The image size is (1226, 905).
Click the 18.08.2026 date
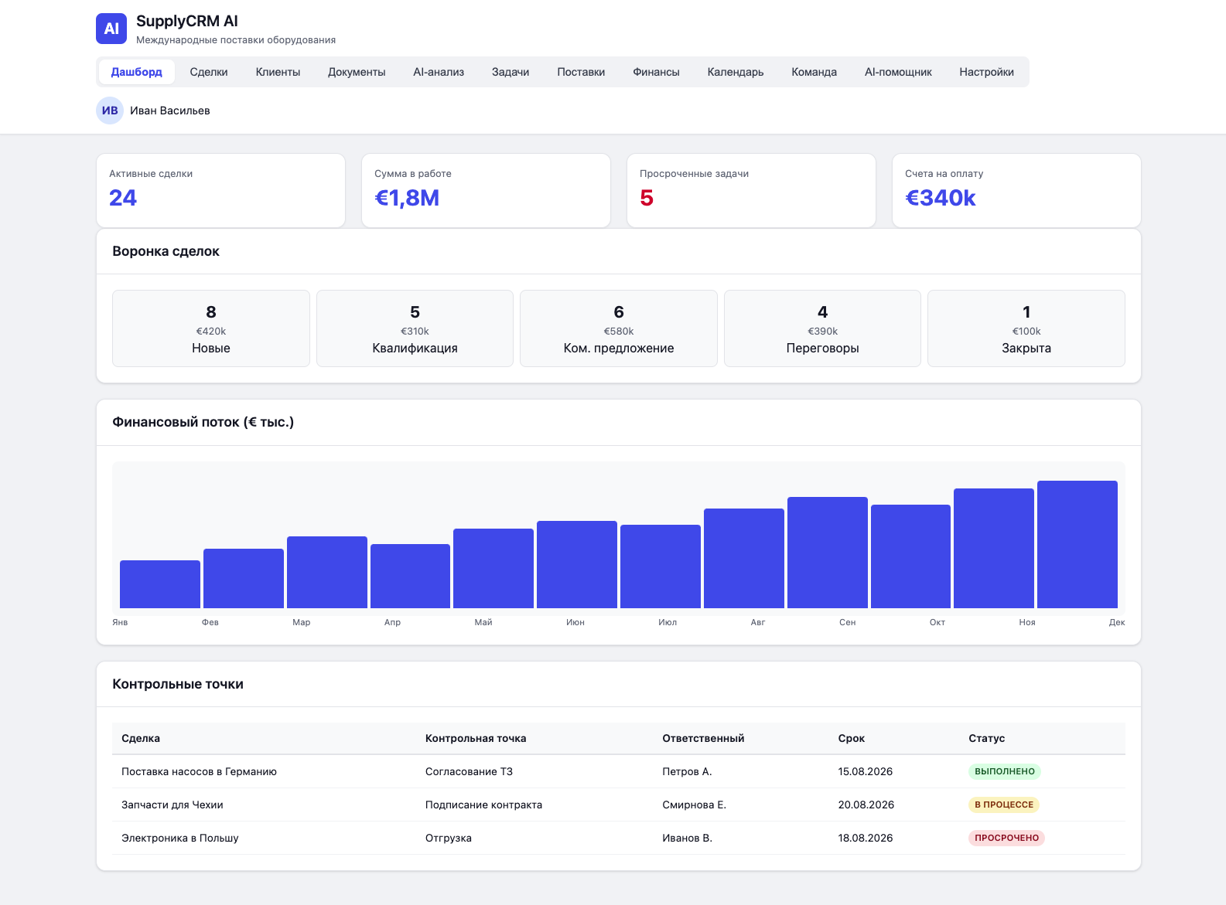click(865, 838)
